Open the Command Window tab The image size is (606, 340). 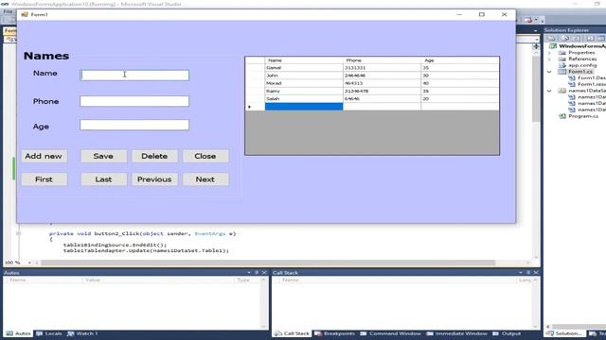click(x=390, y=333)
